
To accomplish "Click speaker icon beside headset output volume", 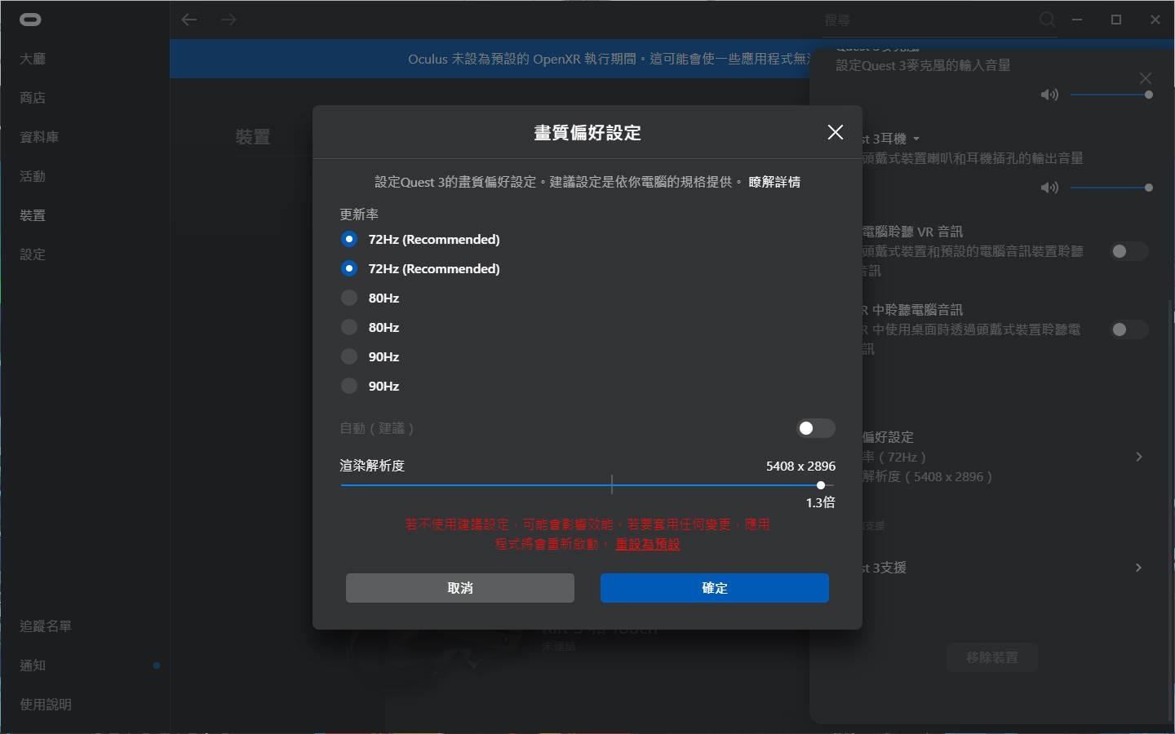I will (1049, 188).
